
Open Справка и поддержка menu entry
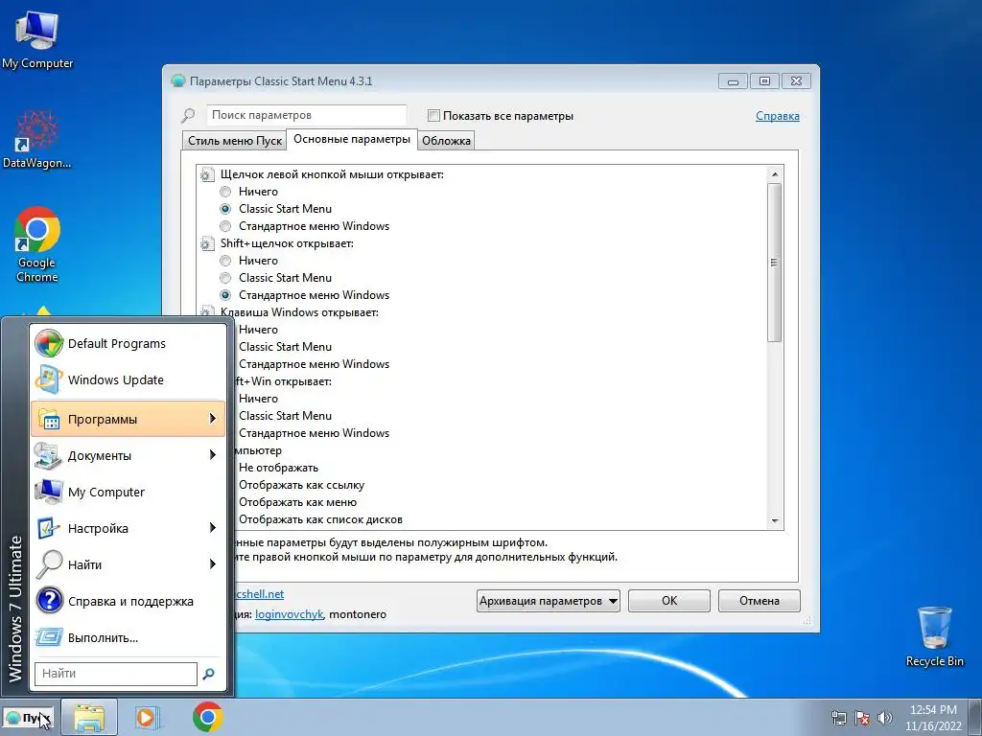click(129, 601)
